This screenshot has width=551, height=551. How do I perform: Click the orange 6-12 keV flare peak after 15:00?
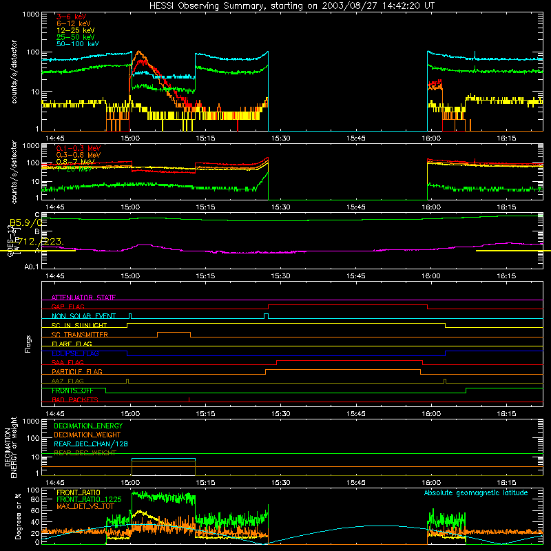(139, 52)
